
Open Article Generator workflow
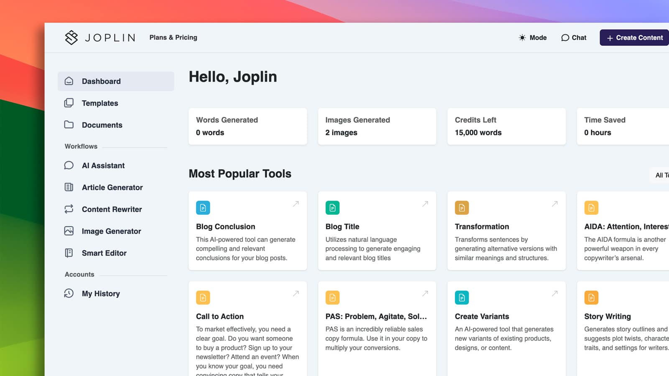(116, 187)
